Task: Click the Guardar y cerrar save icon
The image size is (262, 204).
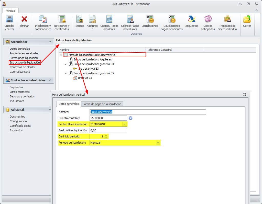Action: pos(9,19)
